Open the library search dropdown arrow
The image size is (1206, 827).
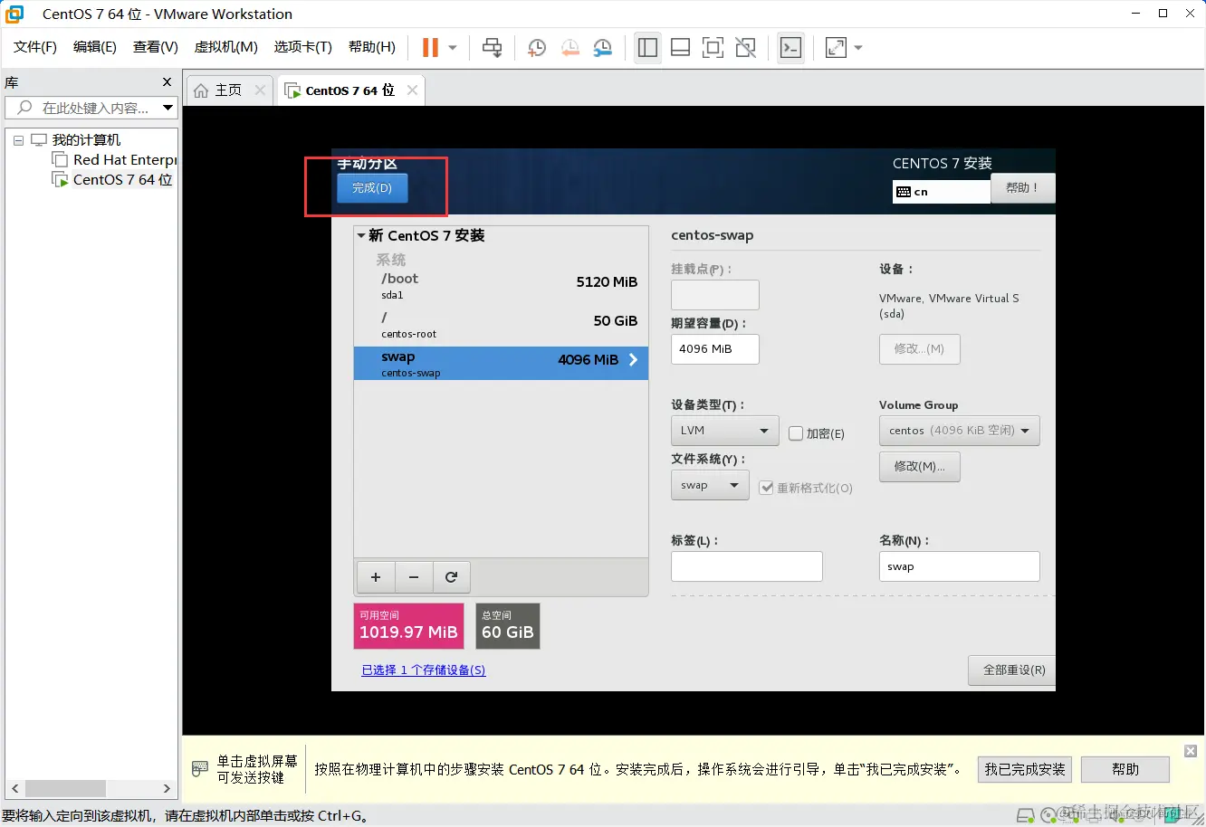[x=167, y=108]
